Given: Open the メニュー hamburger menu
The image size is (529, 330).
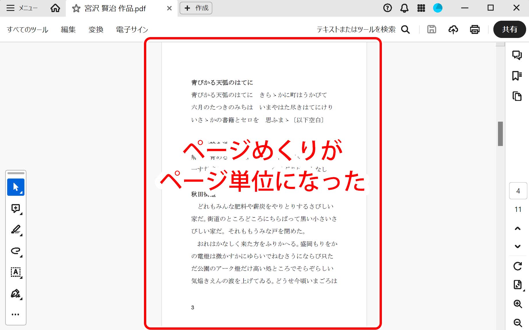Looking at the screenshot, I should pyautogui.click(x=22, y=8).
